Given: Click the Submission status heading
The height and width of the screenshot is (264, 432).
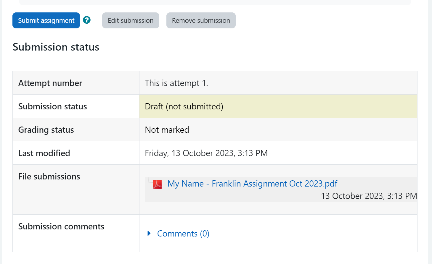Looking at the screenshot, I should [x=56, y=47].
